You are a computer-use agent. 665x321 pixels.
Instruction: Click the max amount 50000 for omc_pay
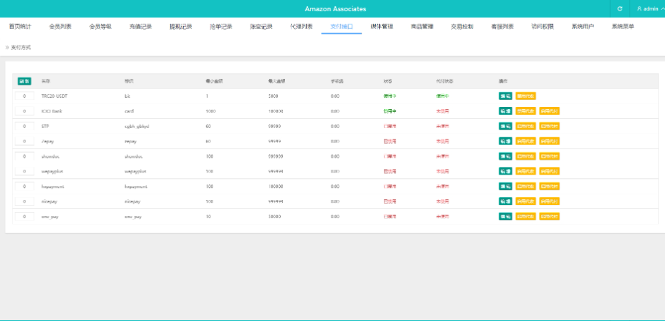274,217
